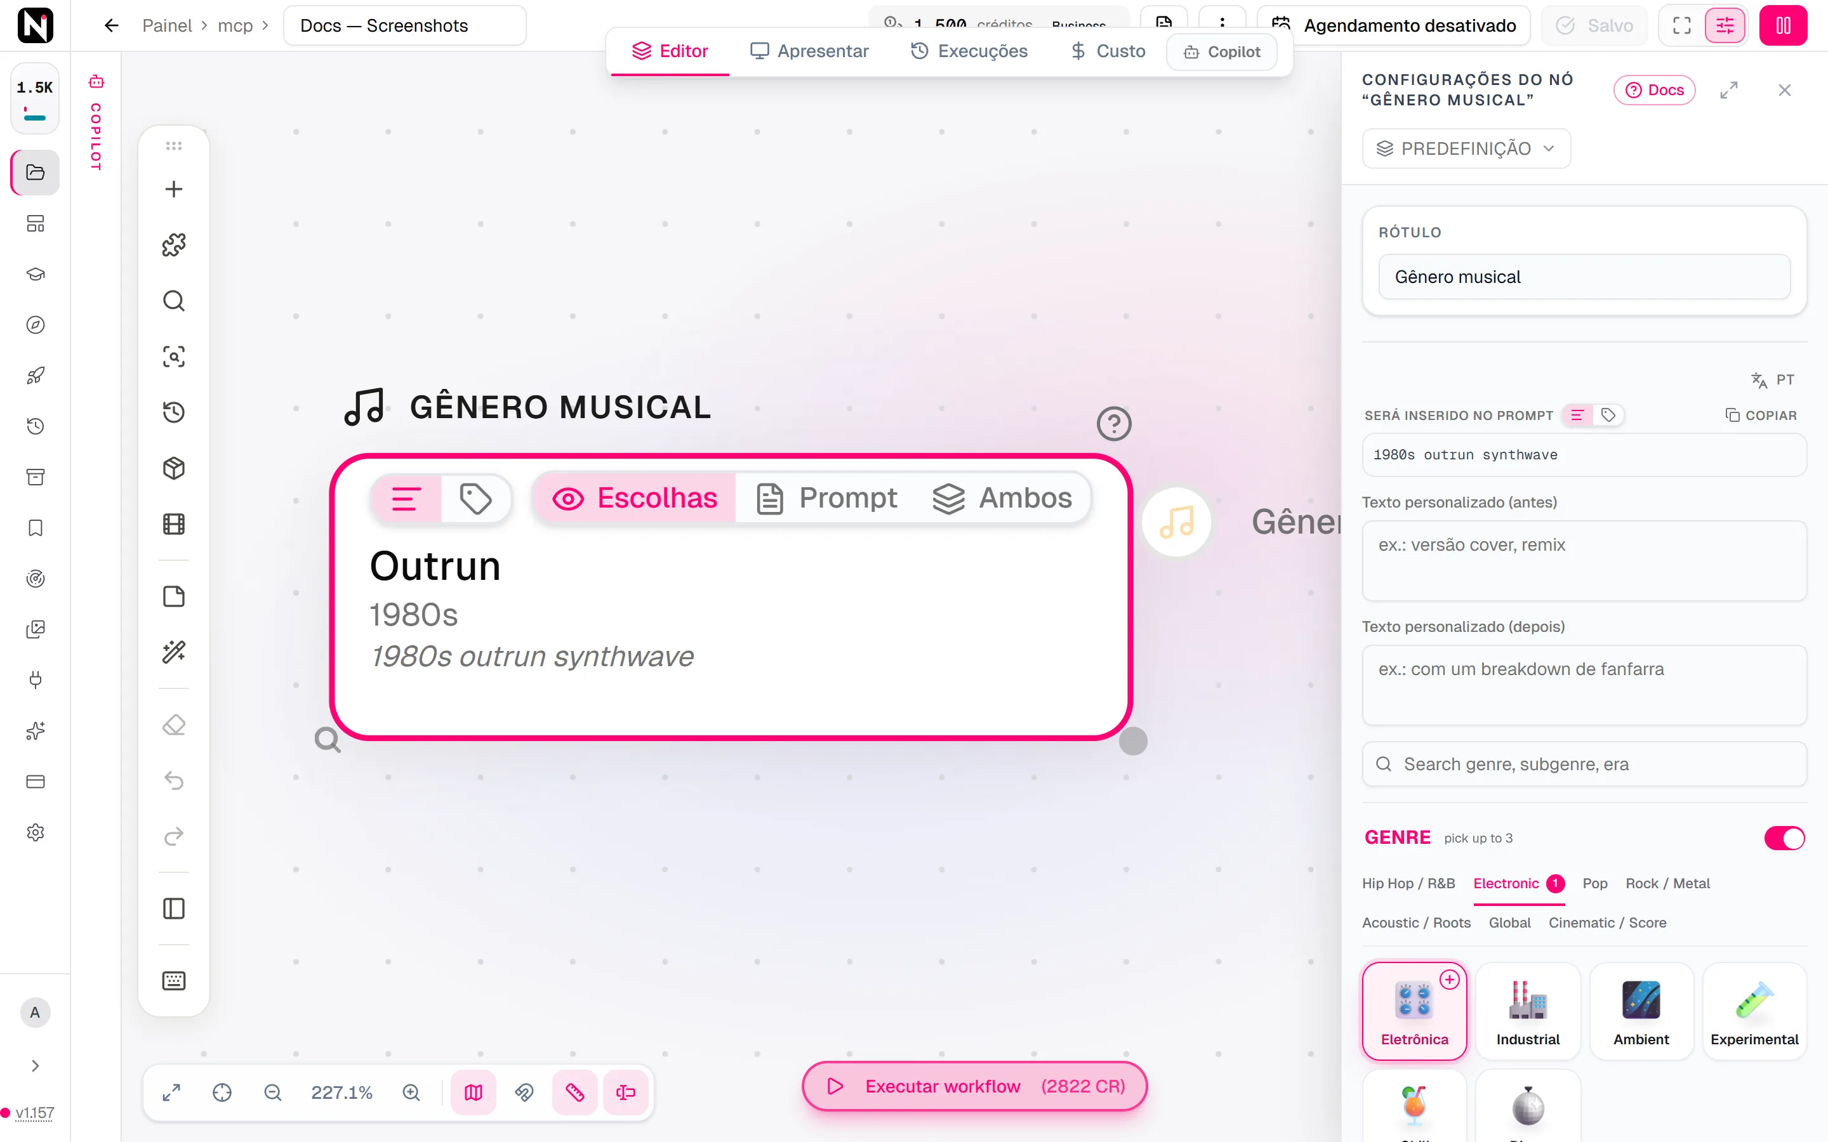This screenshot has height=1142, width=1828.
Task: Switch node view to tag mode
Action: pyautogui.click(x=476, y=499)
